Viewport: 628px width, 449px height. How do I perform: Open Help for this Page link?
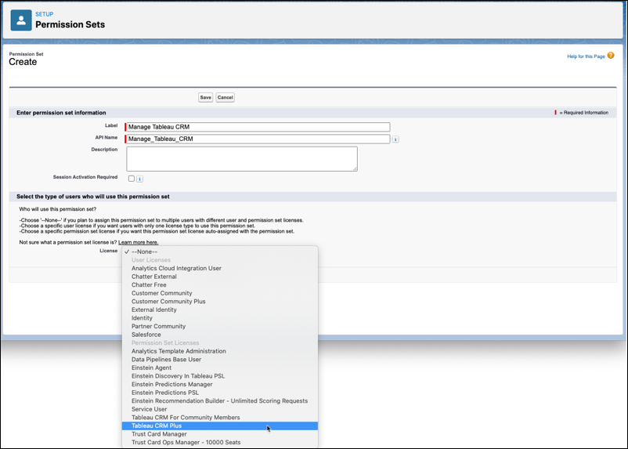586,56
